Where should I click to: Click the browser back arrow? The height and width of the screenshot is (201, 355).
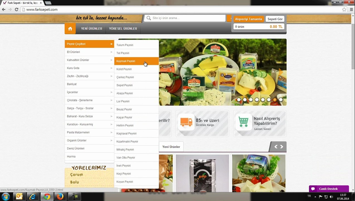(4, 9)
